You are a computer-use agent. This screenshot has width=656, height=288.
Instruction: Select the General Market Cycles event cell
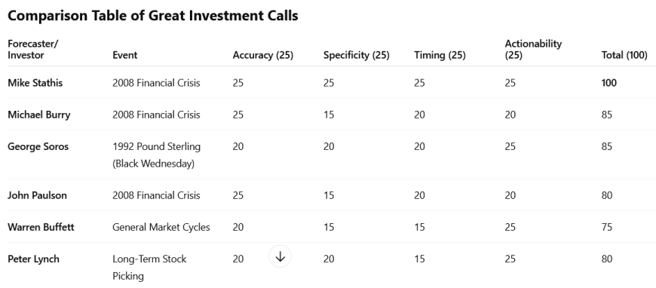tap(161, 227)
